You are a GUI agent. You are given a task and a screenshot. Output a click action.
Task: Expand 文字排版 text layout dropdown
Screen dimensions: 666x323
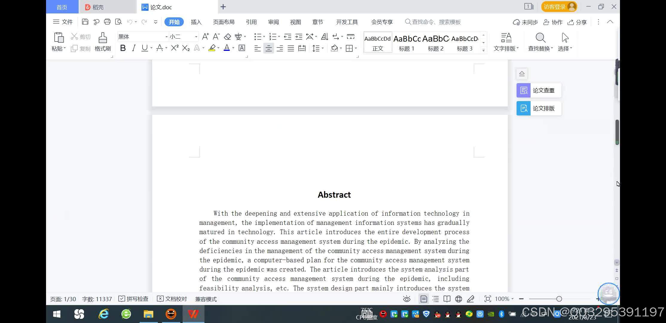506,48
